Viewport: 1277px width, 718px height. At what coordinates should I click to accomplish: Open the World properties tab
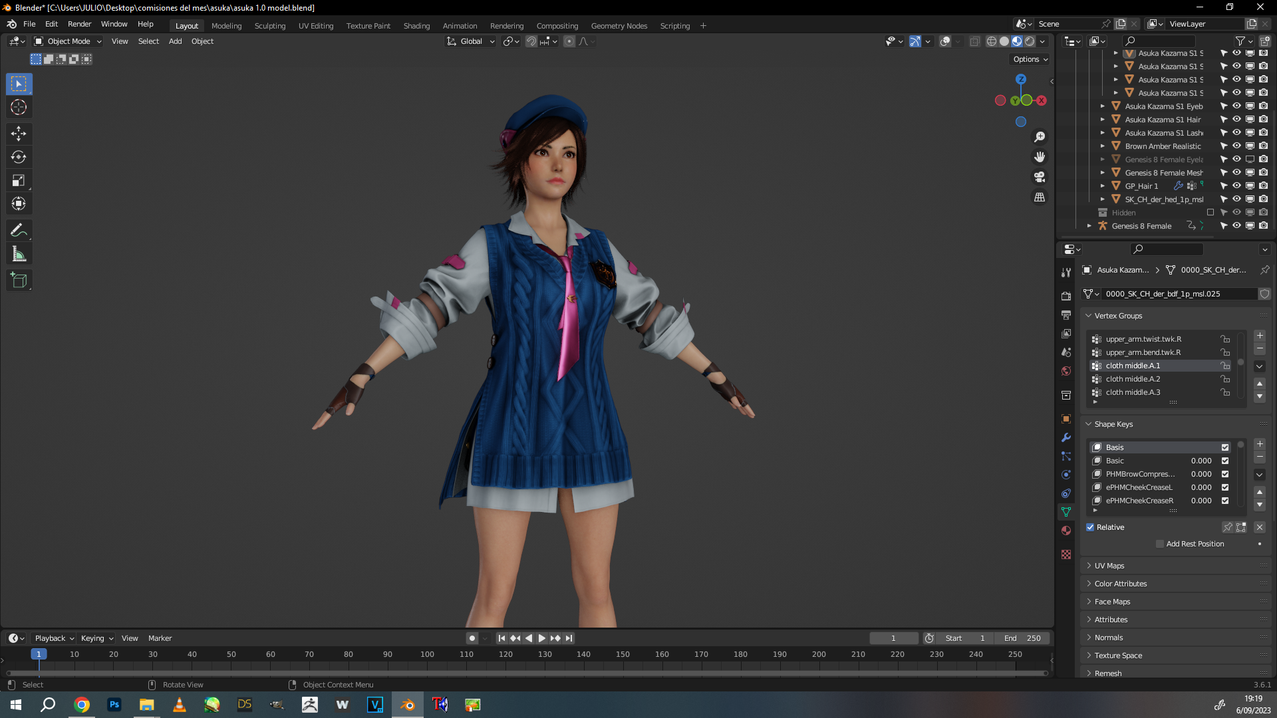coord(1066,371)
